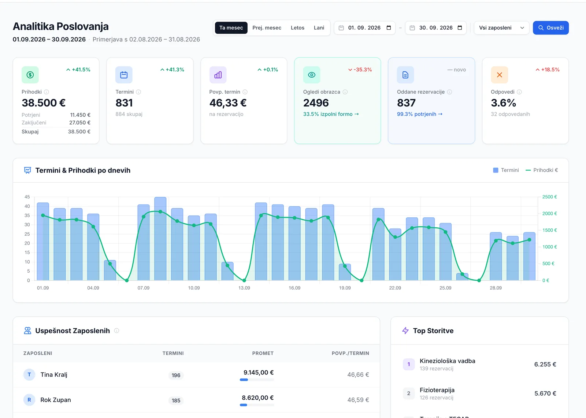Click end date field 30. 09. 2026
The height and width of the screenshot is (418, 586).
435,28
